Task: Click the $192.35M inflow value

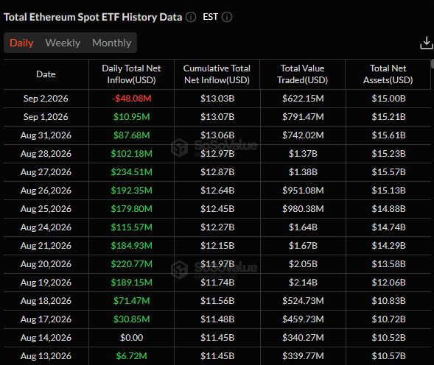Action: pos(131,191)
